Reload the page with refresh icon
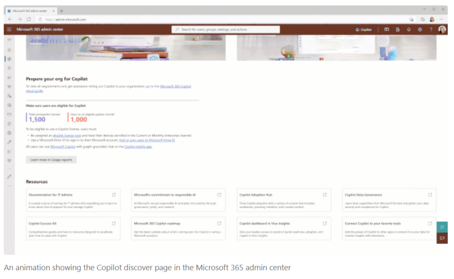The height and width of the screenshot is (279, 454). (29, 19)
